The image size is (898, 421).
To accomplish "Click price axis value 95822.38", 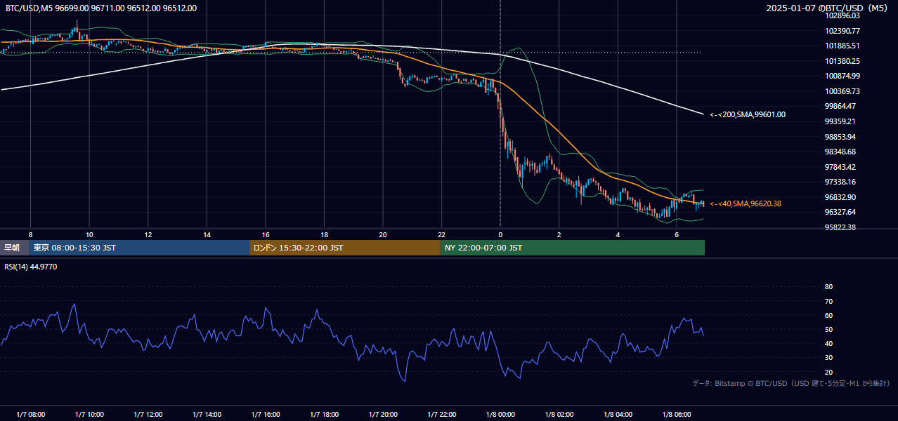I will pos(840,227).
